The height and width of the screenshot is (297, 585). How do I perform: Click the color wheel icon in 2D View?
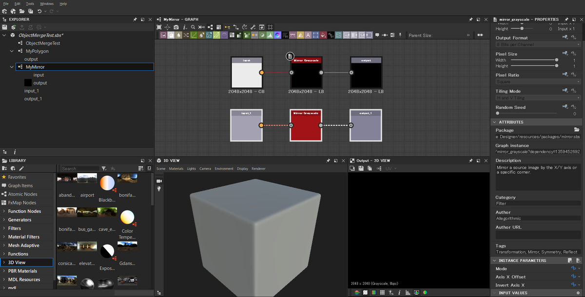(x=425, y=293)
